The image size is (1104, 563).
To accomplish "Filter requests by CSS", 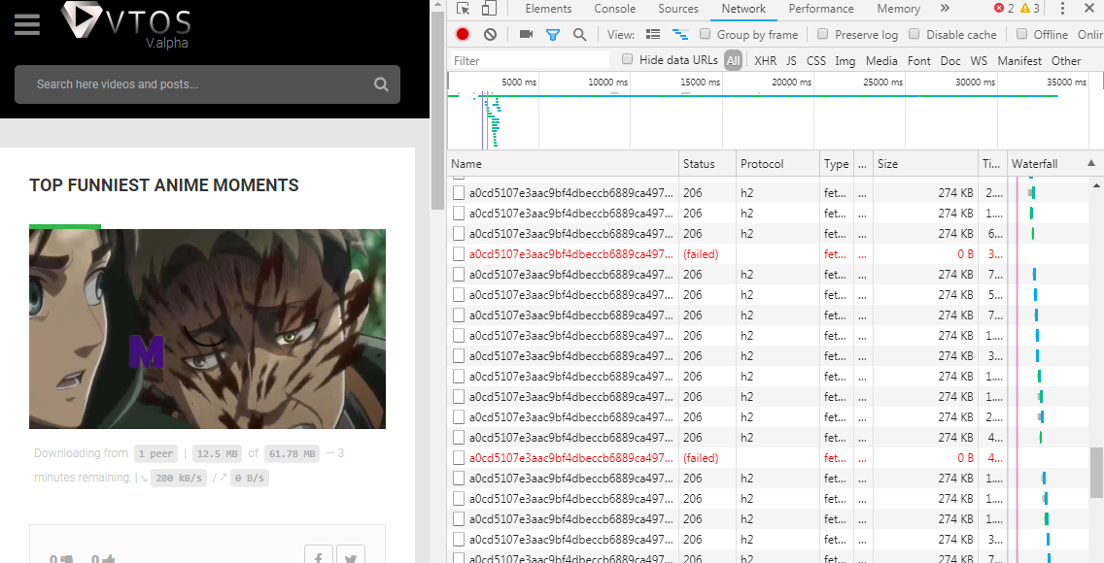I will [816, 60].
